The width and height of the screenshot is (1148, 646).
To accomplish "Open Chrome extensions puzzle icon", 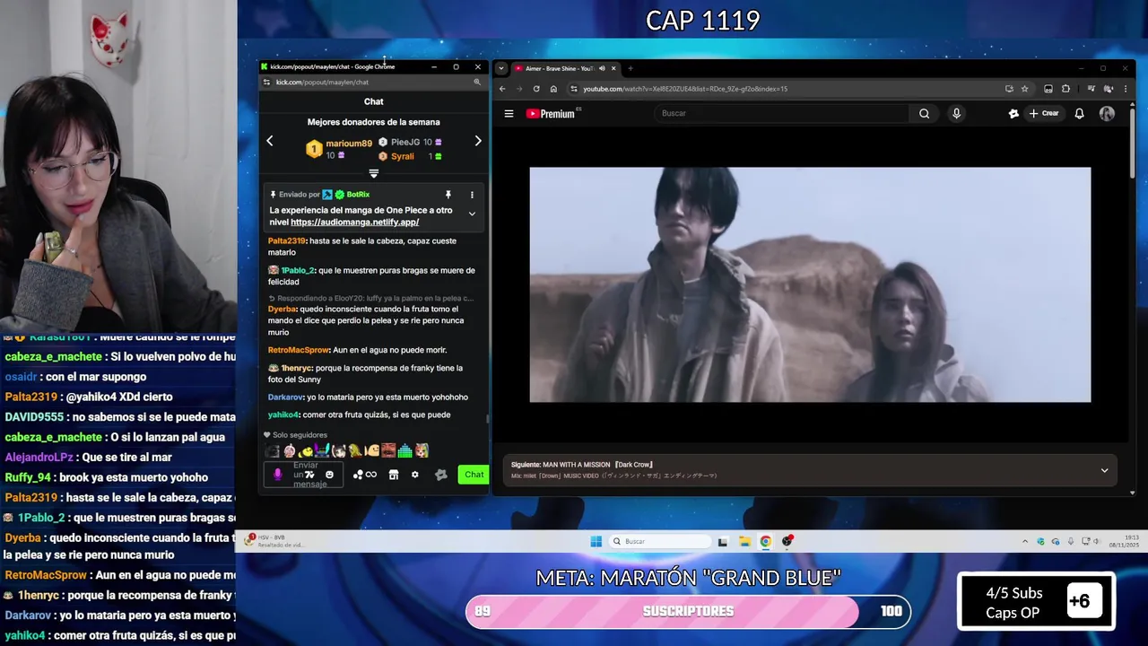I will pos(1065,89).
